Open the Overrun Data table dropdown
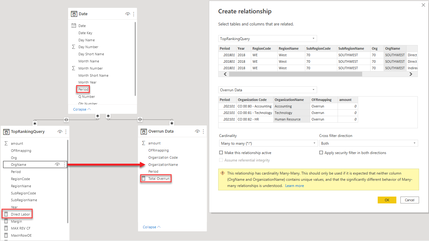This screenshot has width=429, height=241. coord(268,90)
